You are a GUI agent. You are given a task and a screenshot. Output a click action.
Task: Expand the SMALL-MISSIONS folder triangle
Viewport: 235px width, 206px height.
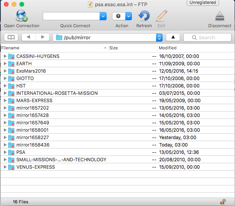[5, 160]
